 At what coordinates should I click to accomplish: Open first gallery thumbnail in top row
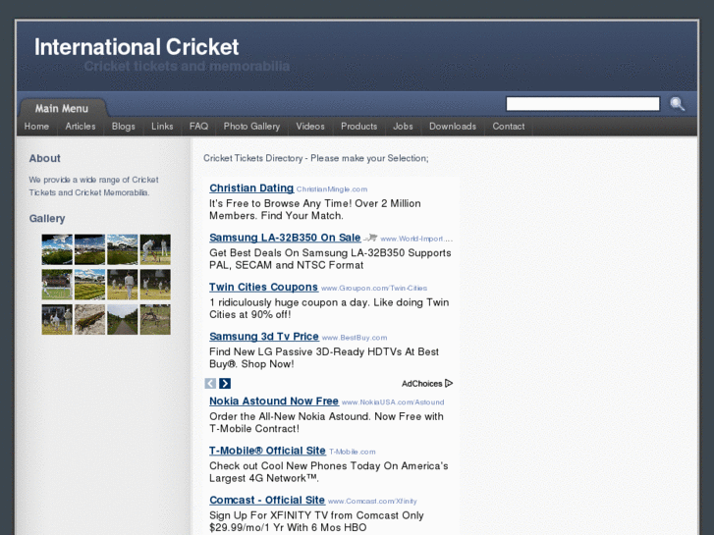click(57, 249)
